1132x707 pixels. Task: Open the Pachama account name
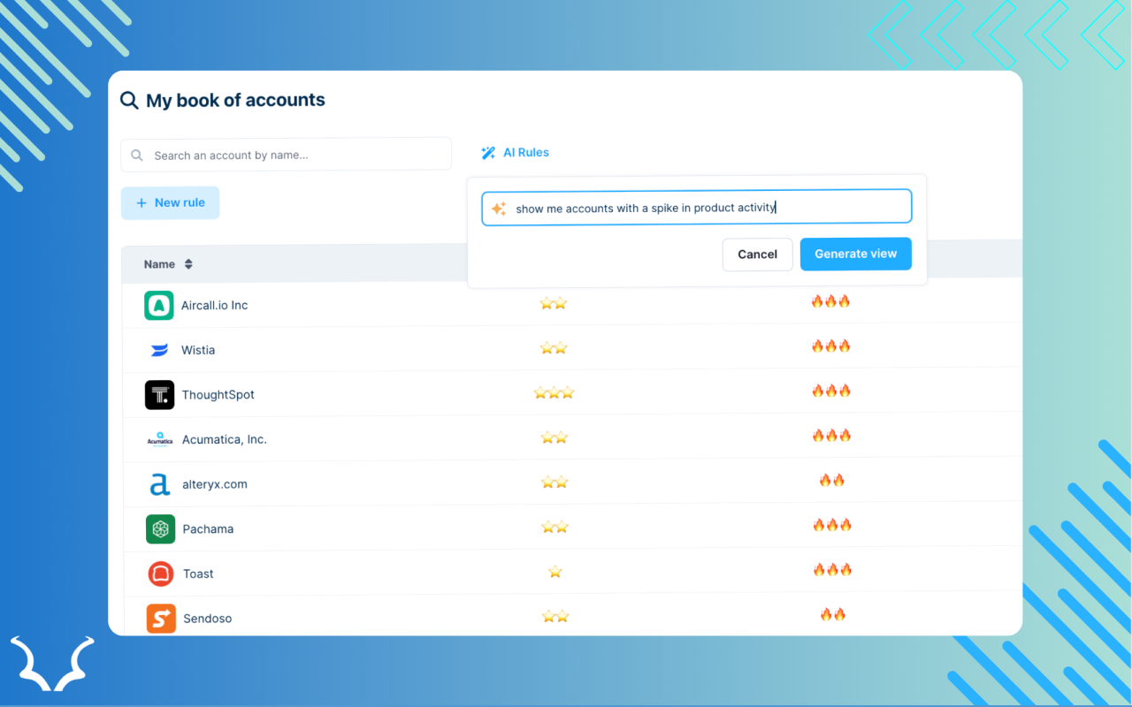point(209,529)
